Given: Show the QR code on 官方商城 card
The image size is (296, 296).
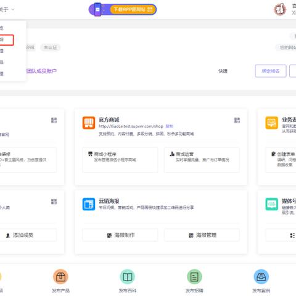Looking at the screenshot, I should [x=237, y=120].
